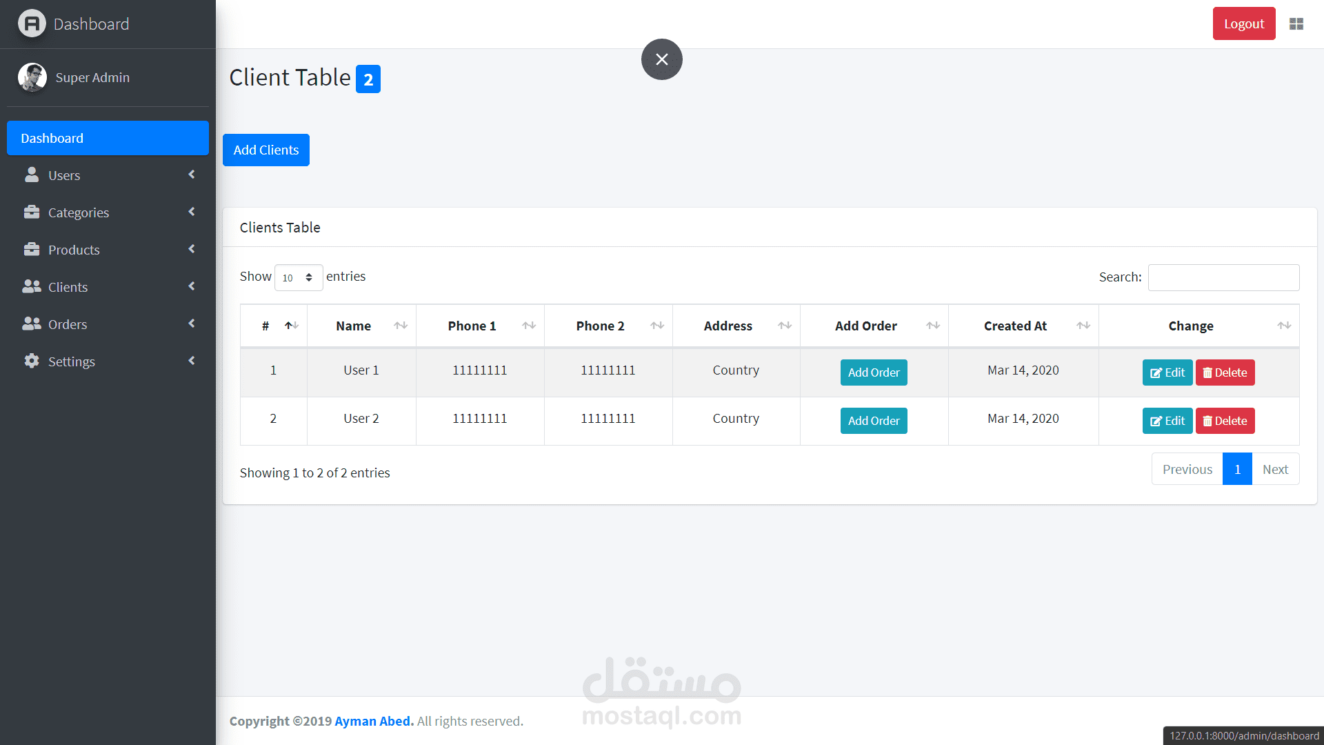Toggle sort order on the # column
Image resolution: width=1324 pixels, height=745 pixels.
point(291,326)
